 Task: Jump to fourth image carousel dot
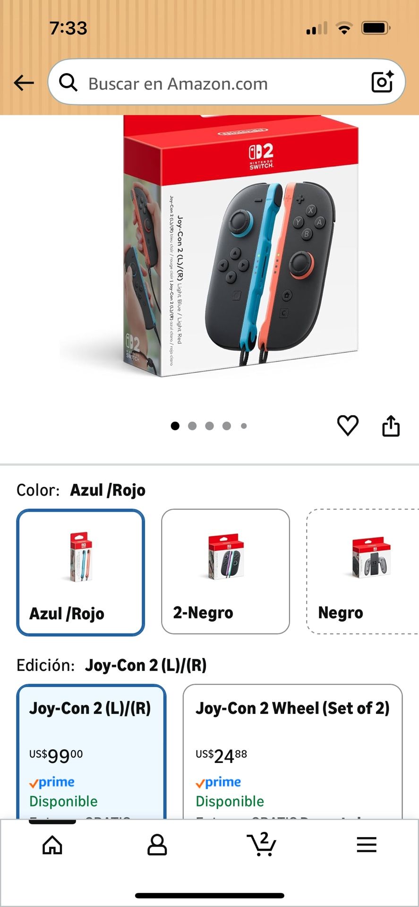click(227, 426)
